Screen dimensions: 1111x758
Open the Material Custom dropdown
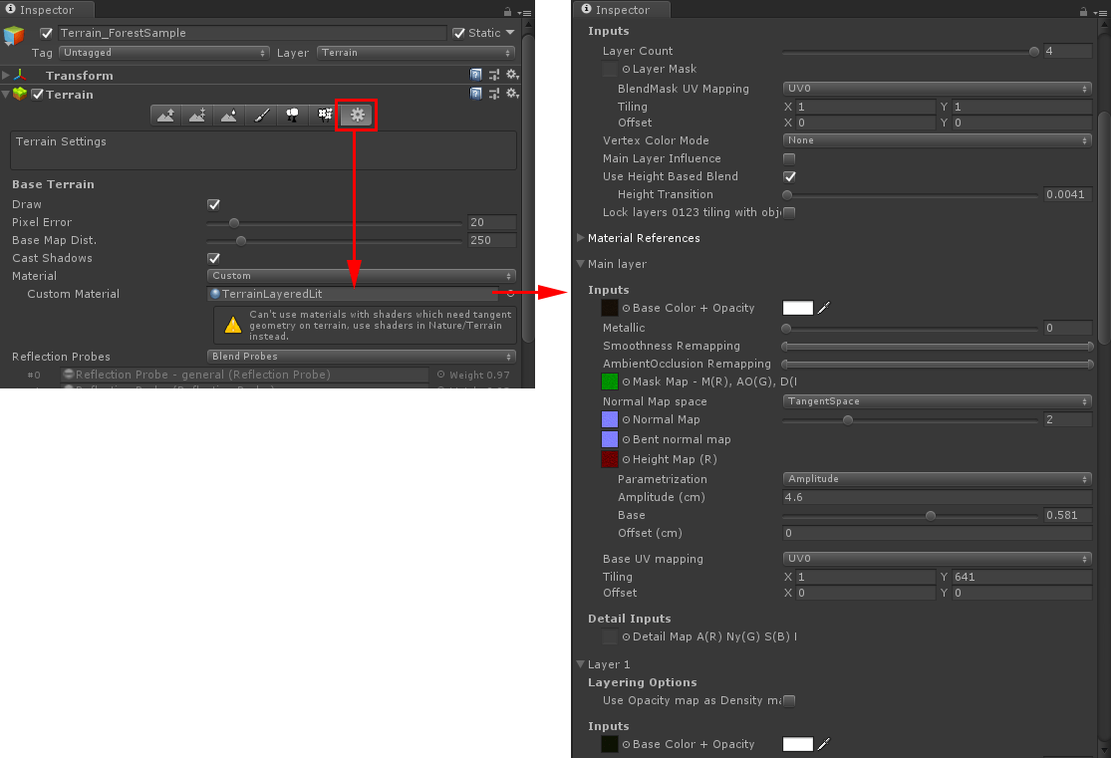click(362, 276)
